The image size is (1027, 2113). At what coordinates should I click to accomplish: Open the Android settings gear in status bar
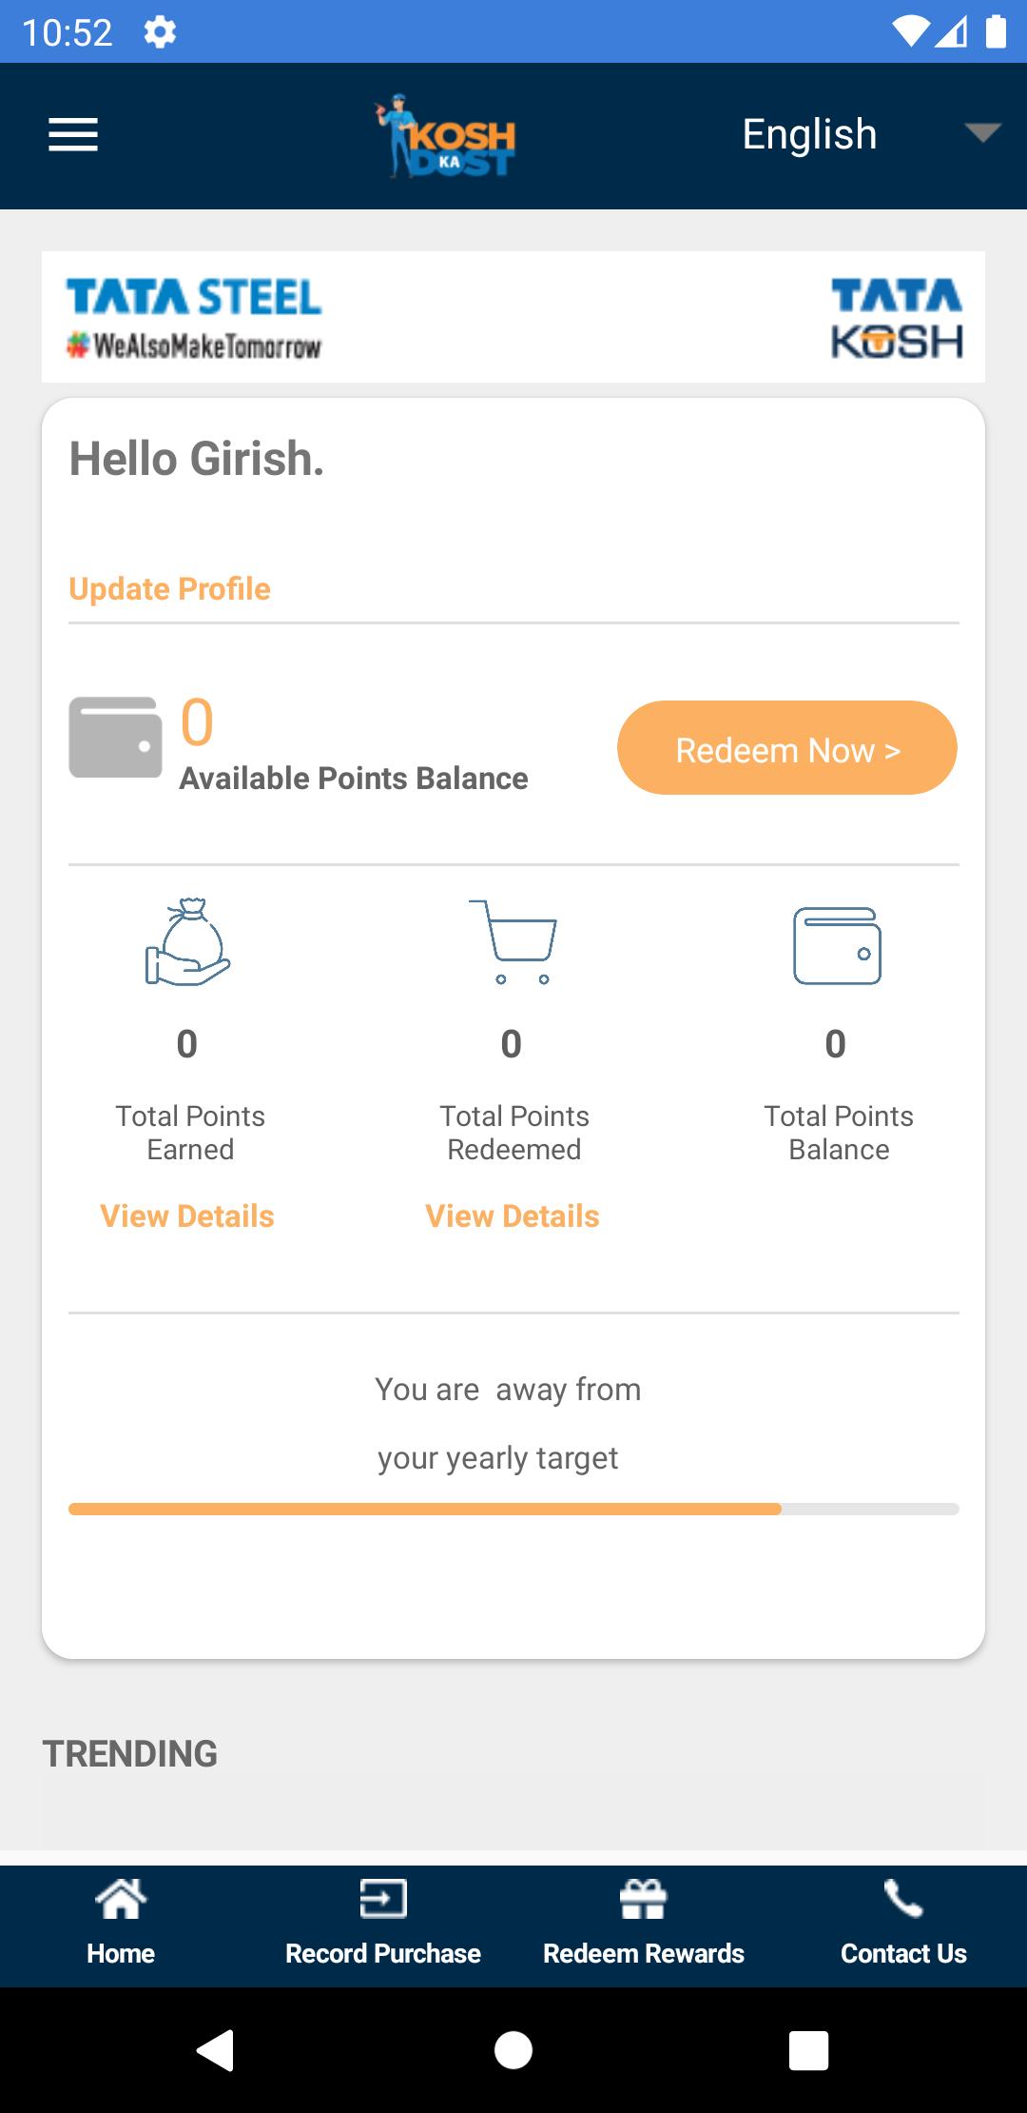(160, 32)
